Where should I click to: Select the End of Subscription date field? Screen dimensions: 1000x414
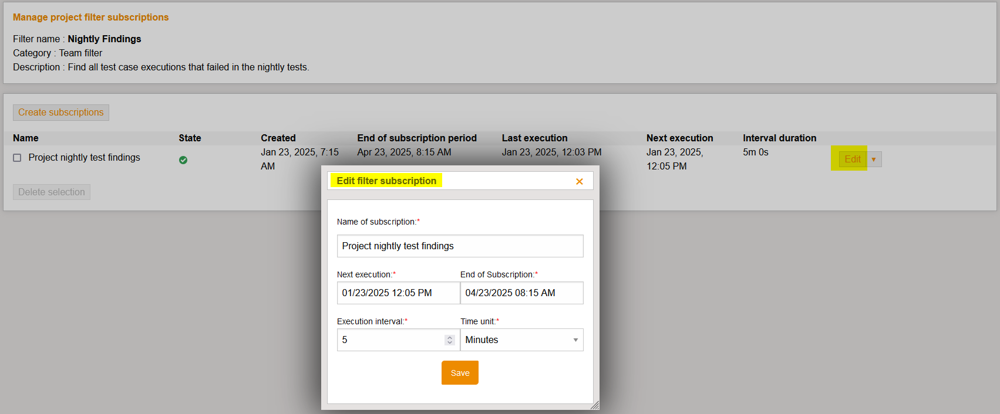[521, 293]
